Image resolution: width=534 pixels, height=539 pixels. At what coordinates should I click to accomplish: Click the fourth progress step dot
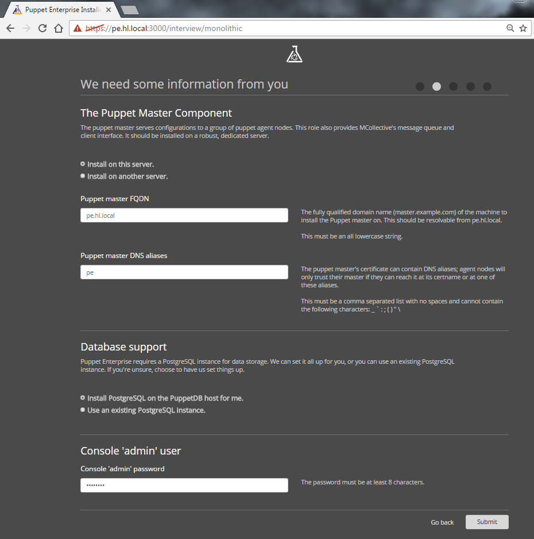point(470,86)
